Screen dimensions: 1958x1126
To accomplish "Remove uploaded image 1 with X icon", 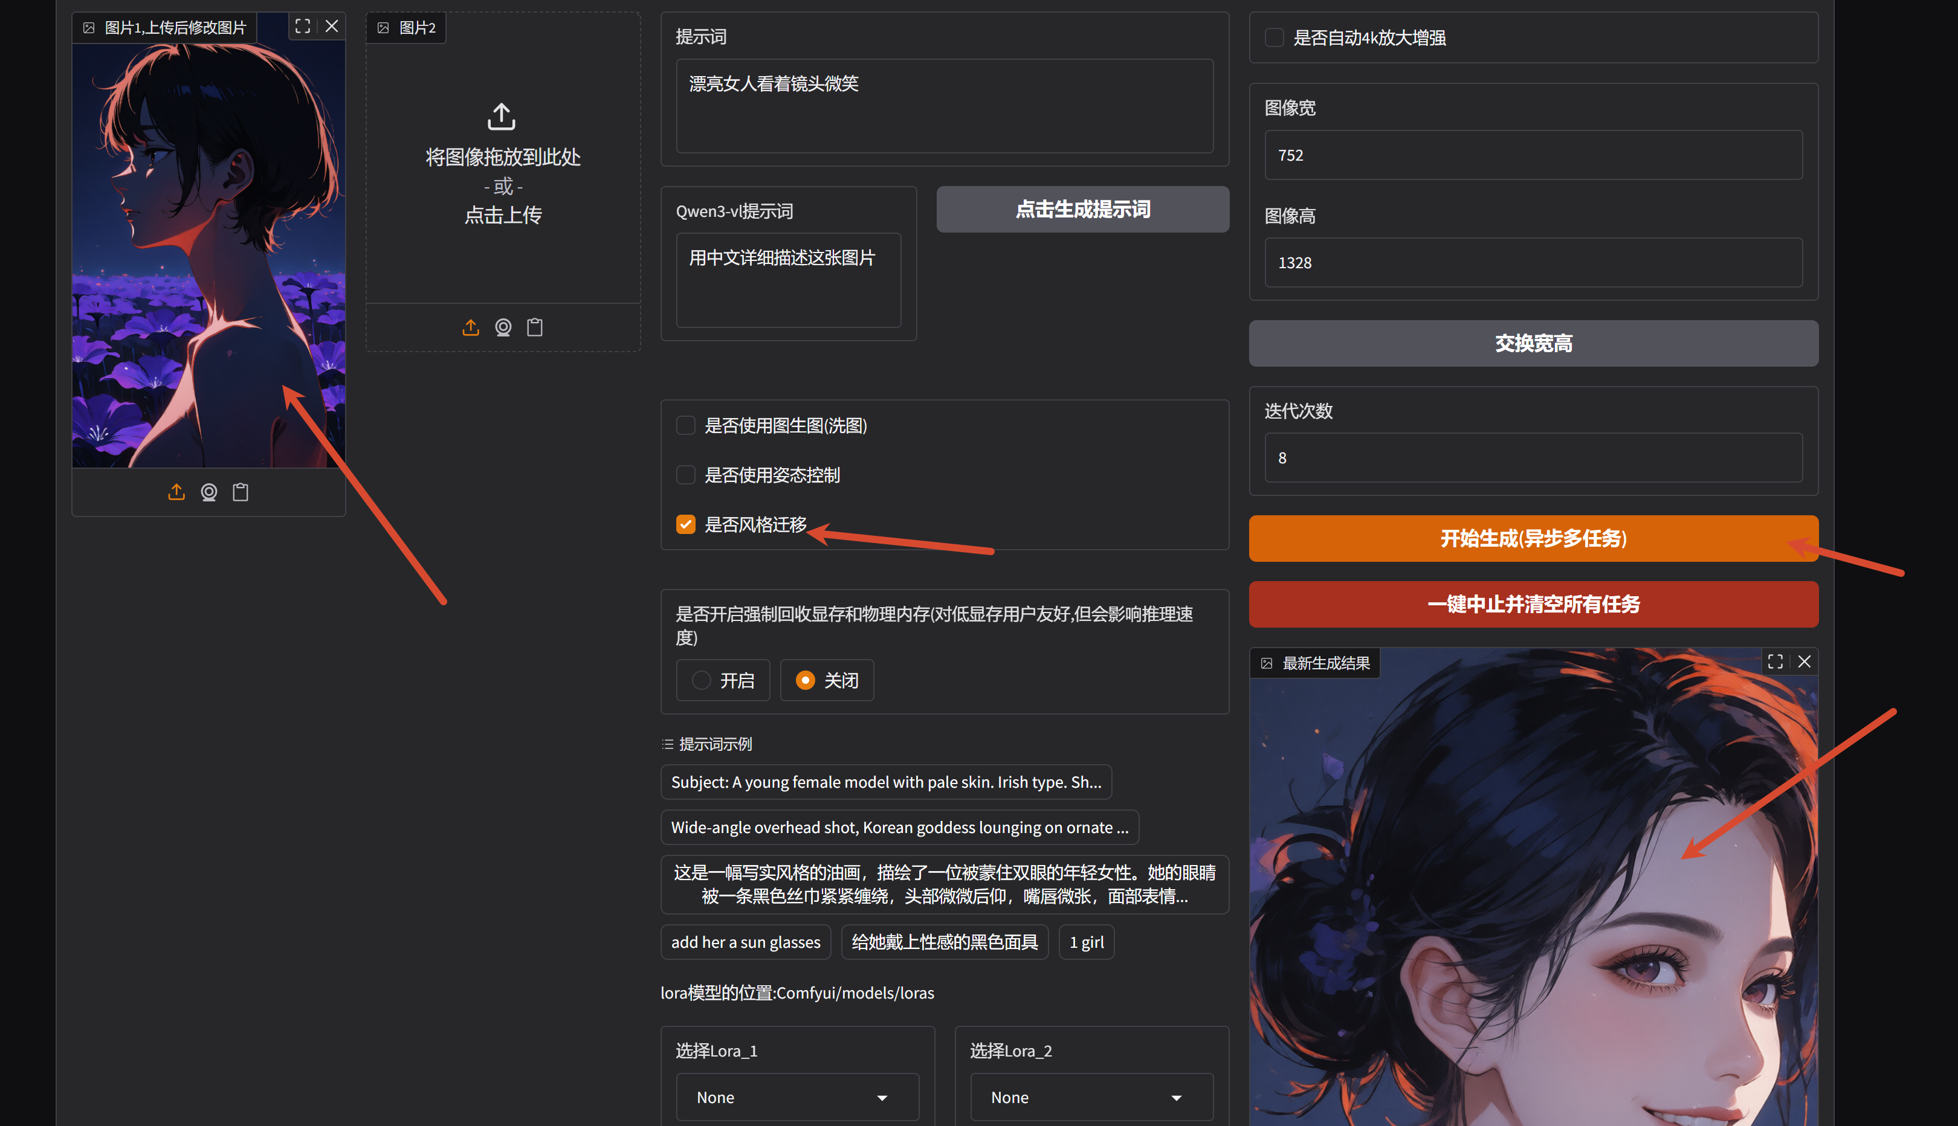I will (332, 27).
